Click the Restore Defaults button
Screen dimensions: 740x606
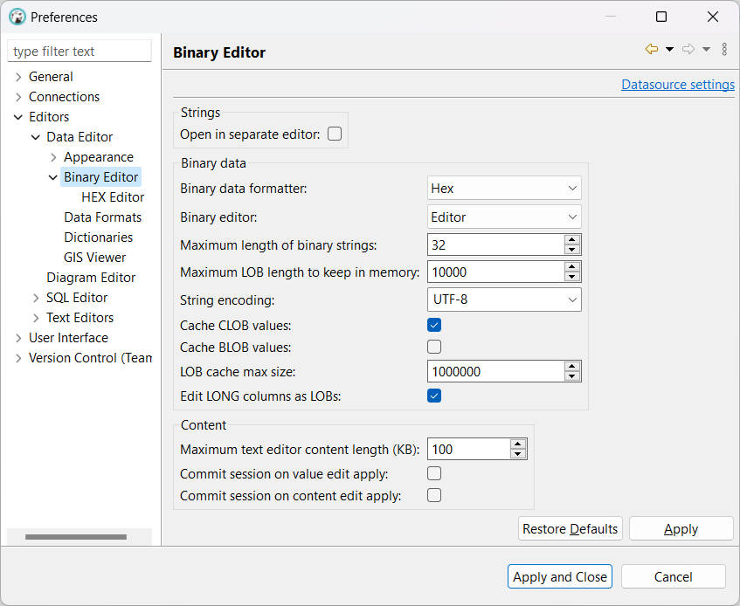click(571, 529)
